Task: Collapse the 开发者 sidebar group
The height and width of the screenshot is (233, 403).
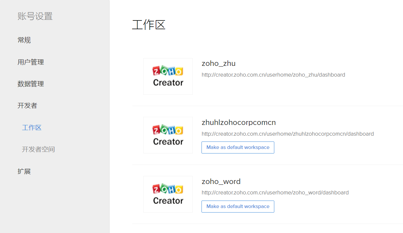Action: [x=27, y=105]
